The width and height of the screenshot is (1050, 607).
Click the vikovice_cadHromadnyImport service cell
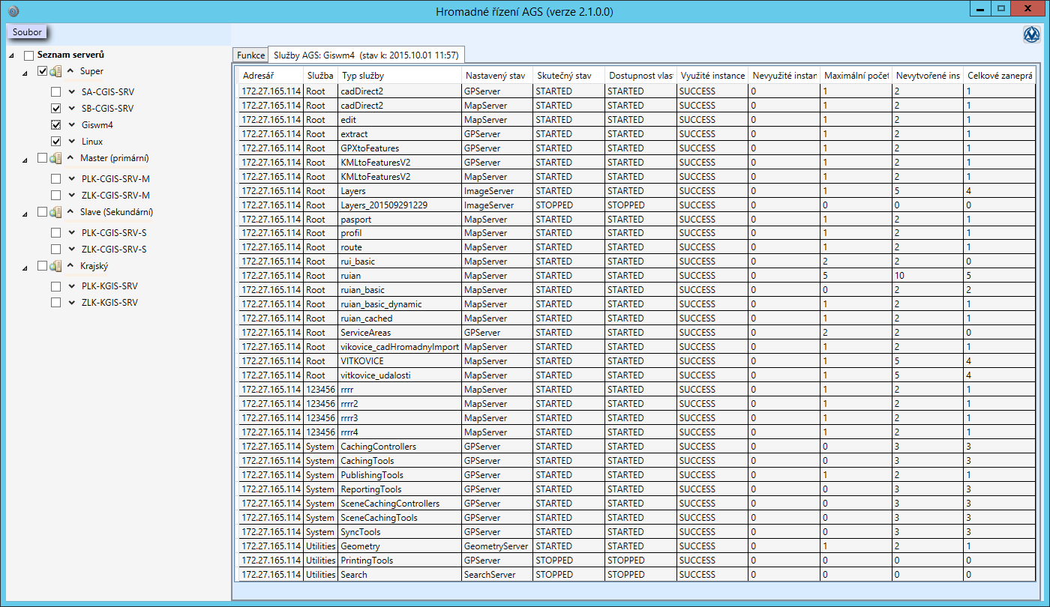pos(400,347)
